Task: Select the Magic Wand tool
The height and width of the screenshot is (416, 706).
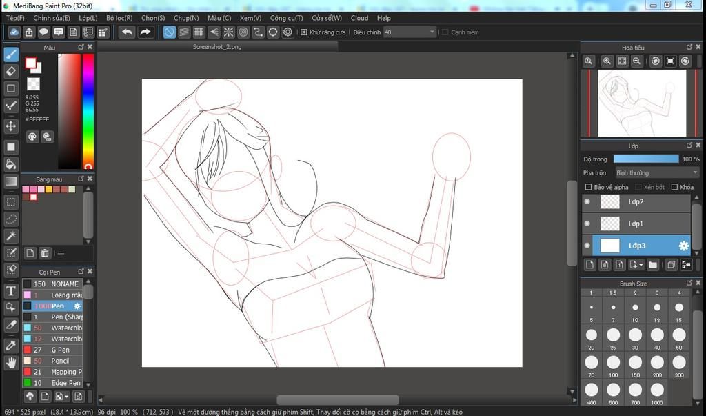Action: pos(11,236)
